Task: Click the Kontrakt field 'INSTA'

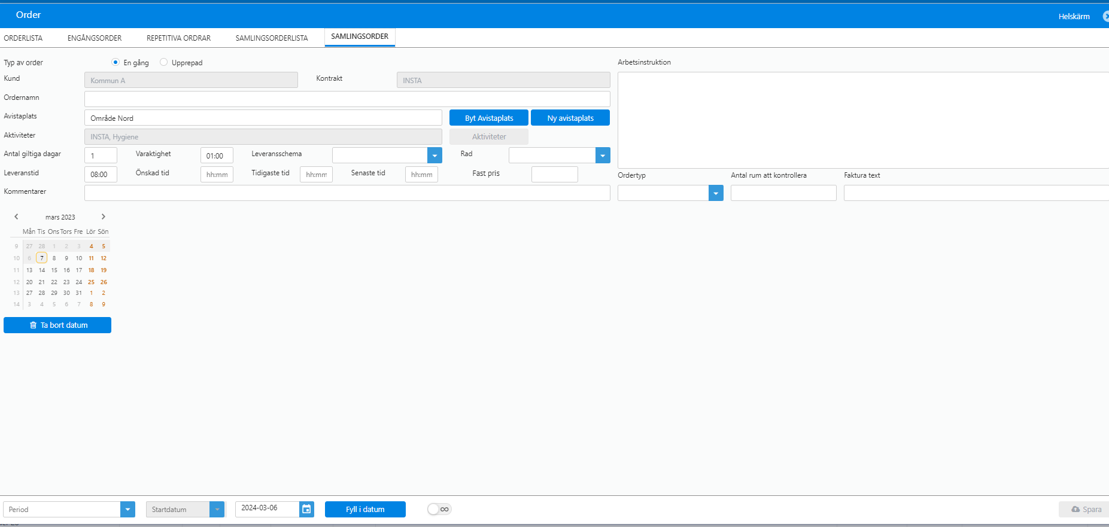Action: [x=503, y=80]
